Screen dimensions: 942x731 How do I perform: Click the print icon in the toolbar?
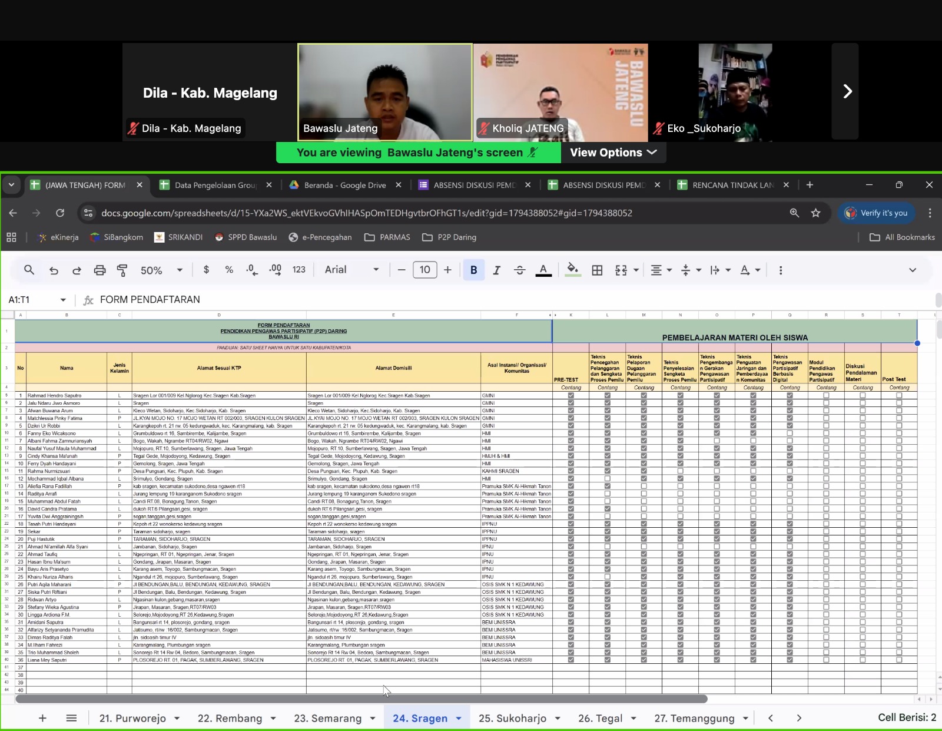click(x=99, y=270)
